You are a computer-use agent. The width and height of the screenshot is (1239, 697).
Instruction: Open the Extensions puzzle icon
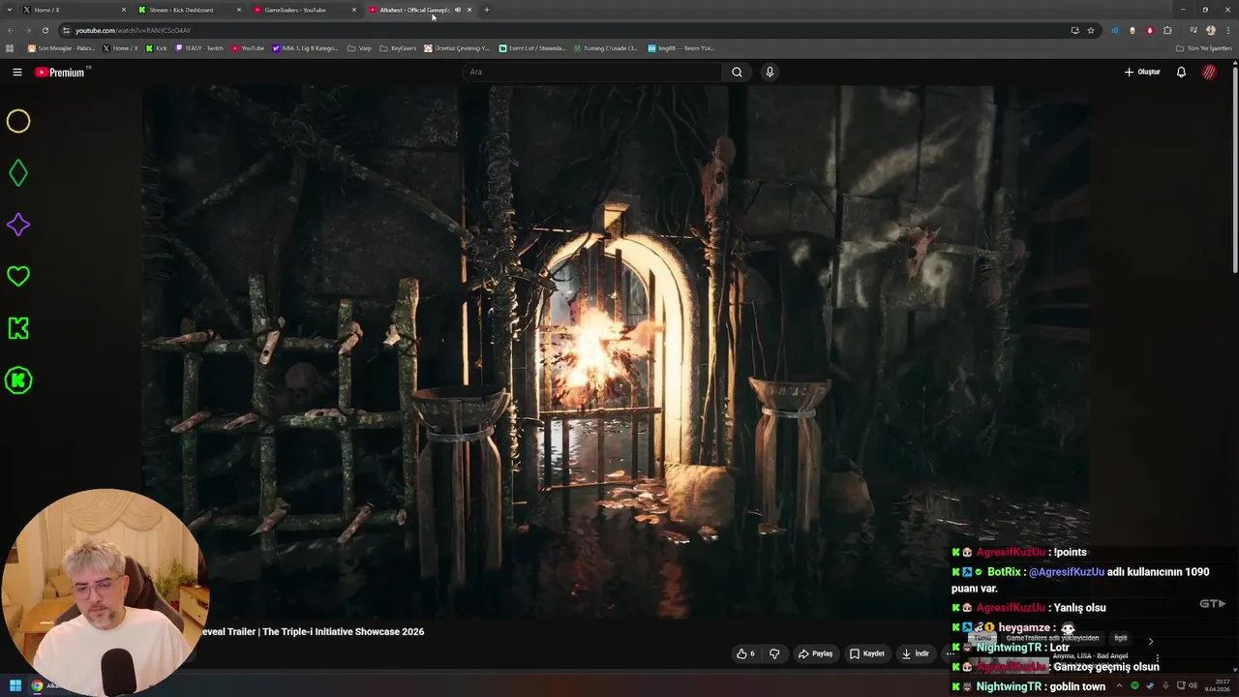[x=1167, y=30]
